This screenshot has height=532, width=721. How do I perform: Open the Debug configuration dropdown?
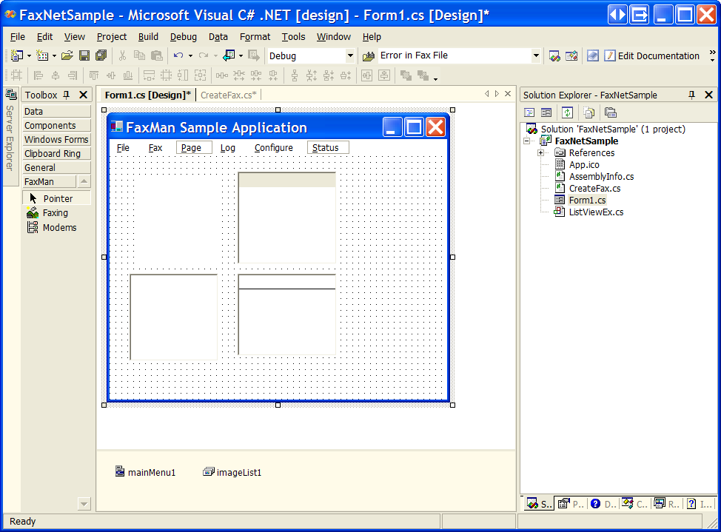tap(350, 56)
